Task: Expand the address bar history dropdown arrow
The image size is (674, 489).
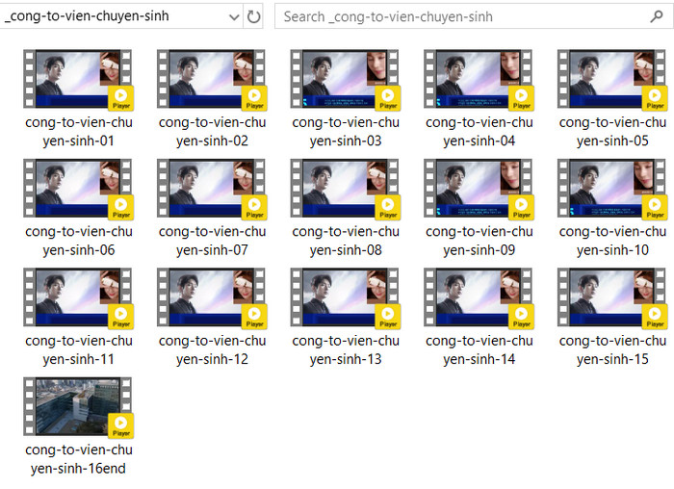Action: (x=234, y=17)
